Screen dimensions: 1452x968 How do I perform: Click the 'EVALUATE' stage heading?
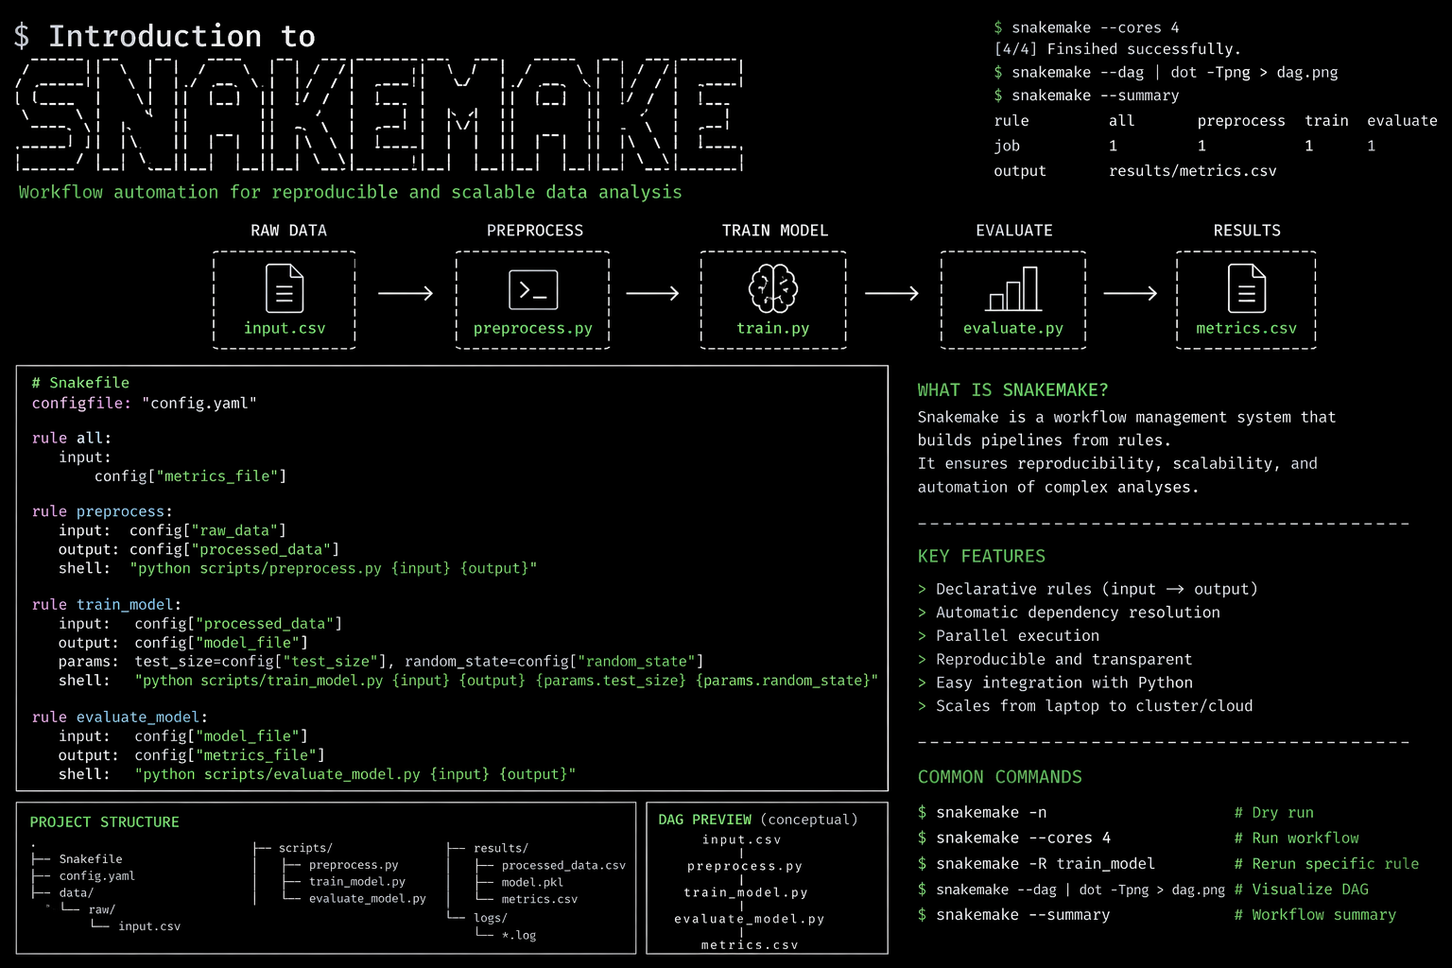[x=1014, y=231]
